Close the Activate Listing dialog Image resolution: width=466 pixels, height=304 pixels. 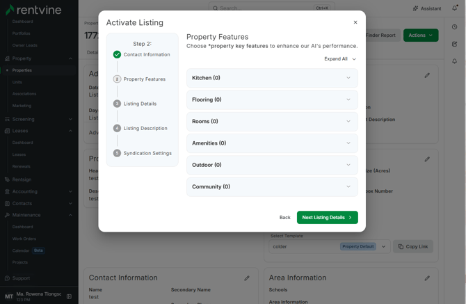355,22
